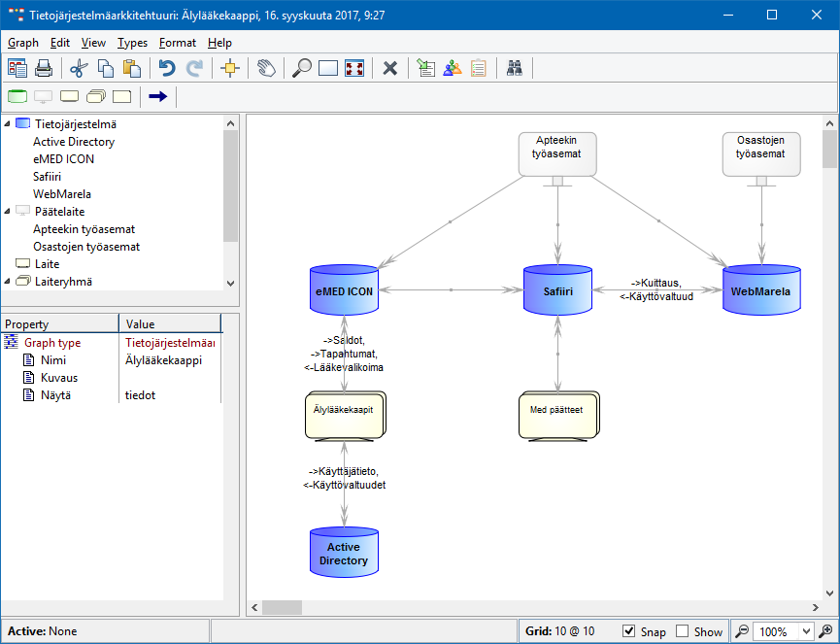The width and height of the screenshot is (840, 644).
Task: Click the Cut scissors icon
Action: click(80, 68)
